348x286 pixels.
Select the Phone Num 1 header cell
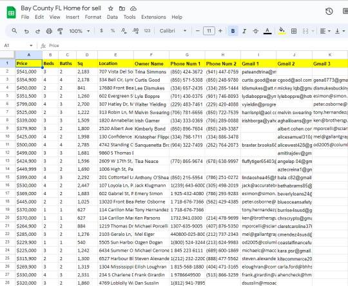point(187,64)
